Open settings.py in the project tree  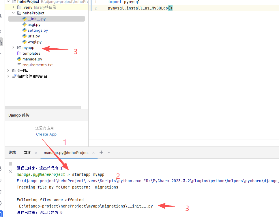pos(38,30)
